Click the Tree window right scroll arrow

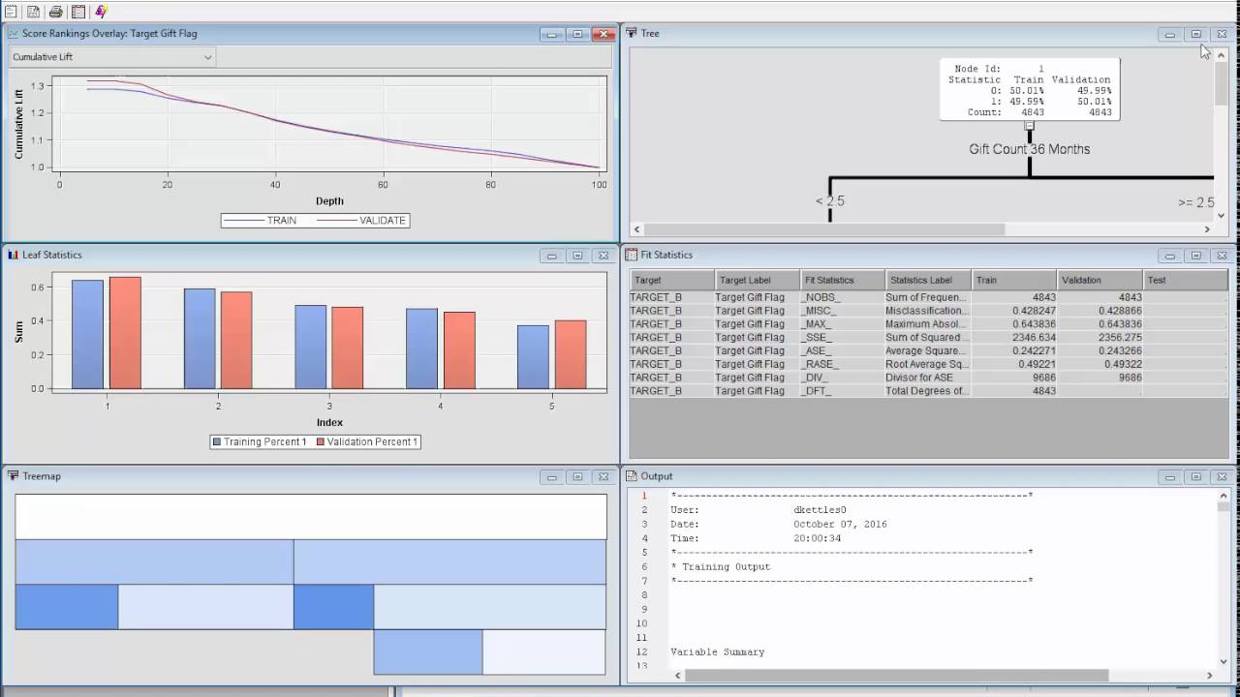tap(1207, 229)
